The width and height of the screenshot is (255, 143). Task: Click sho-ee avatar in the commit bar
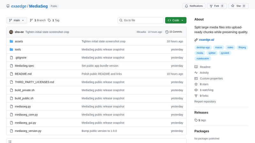11,32
